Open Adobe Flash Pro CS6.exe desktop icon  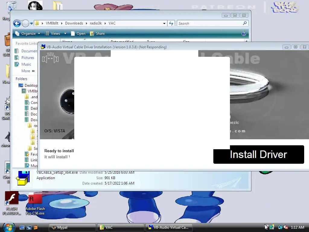point(35,204)
